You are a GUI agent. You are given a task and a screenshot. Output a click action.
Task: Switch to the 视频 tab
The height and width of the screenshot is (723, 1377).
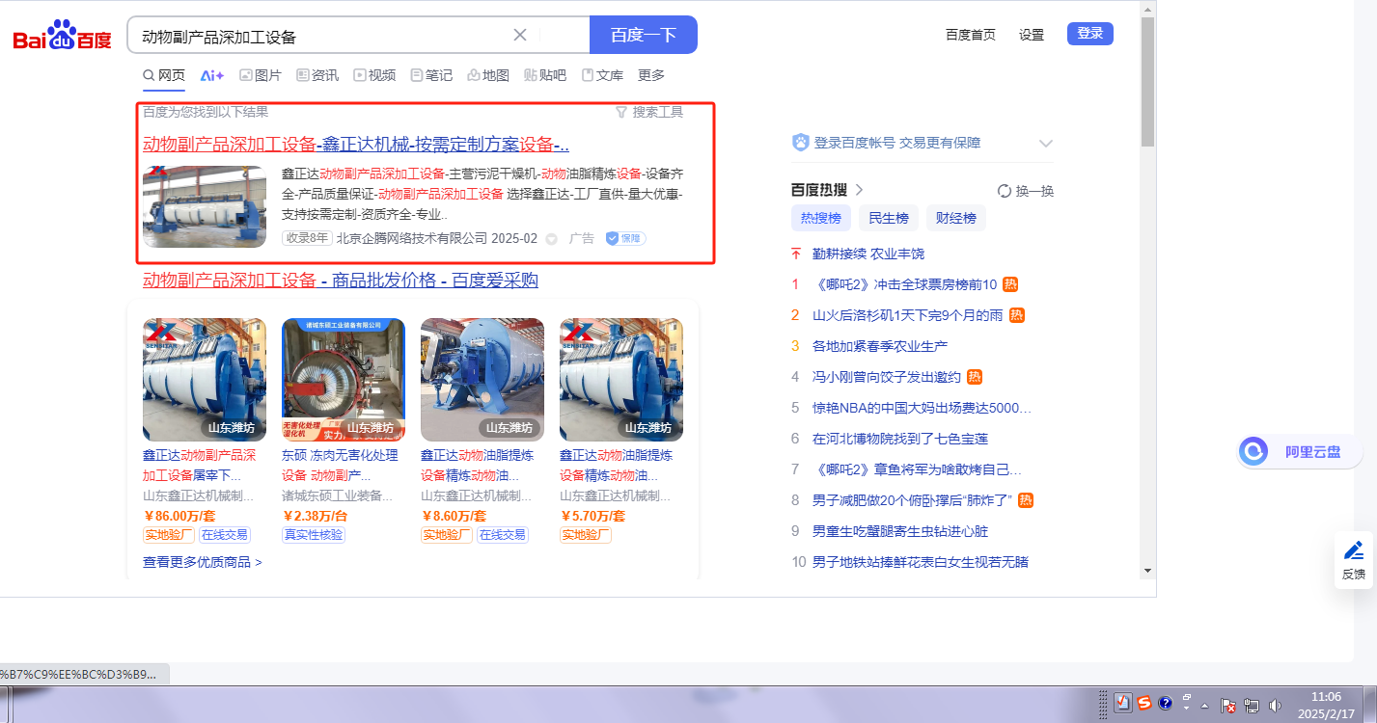coord(374,75)
